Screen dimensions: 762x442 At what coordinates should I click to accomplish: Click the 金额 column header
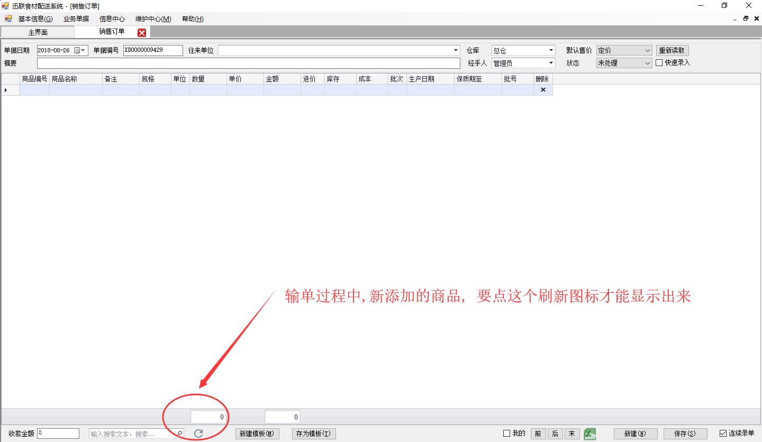pos(283,79)
